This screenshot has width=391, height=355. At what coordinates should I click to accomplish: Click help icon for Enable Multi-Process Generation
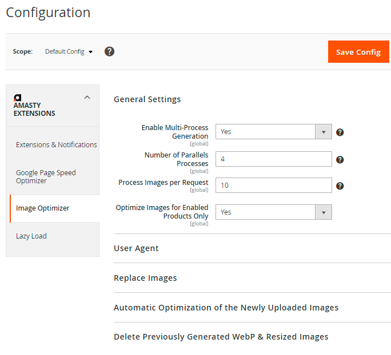tap(340, 132)
